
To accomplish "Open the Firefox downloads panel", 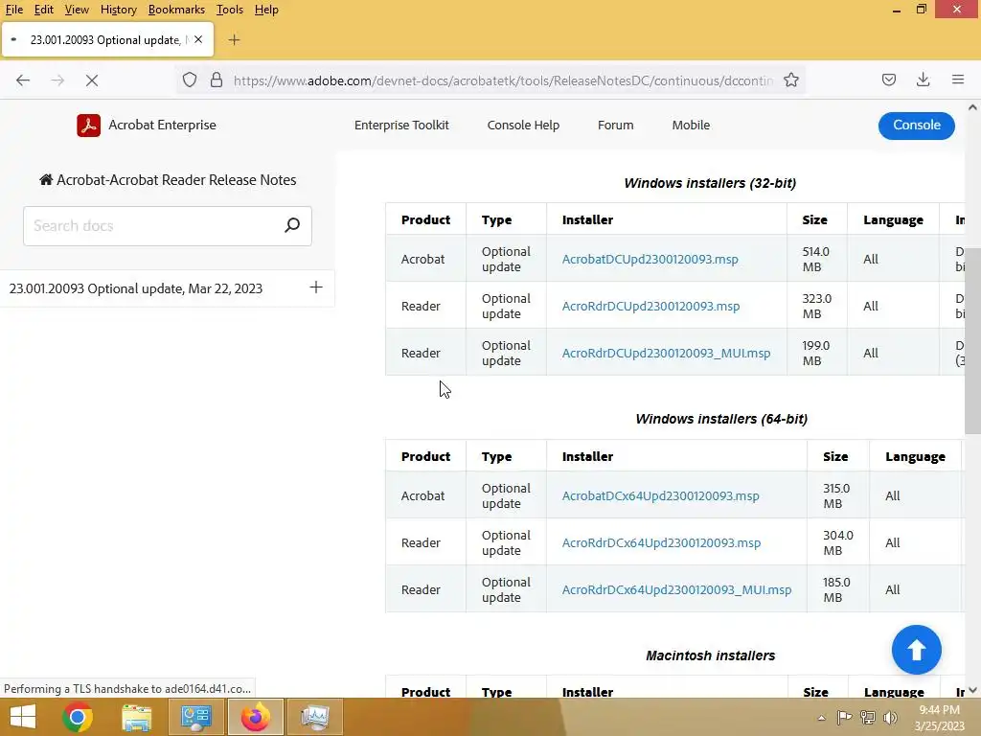I will (923, 80).
